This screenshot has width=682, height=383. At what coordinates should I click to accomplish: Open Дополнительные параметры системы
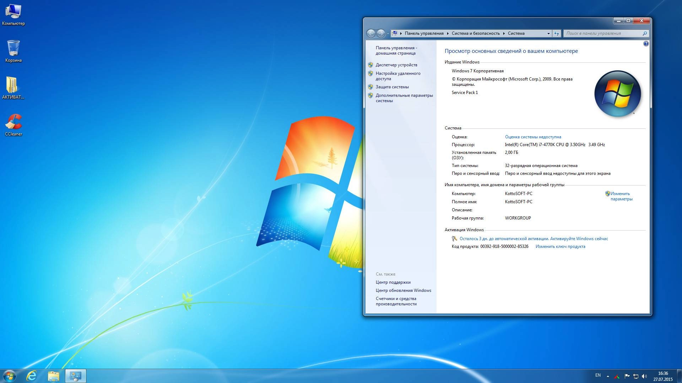pos(404,98)
